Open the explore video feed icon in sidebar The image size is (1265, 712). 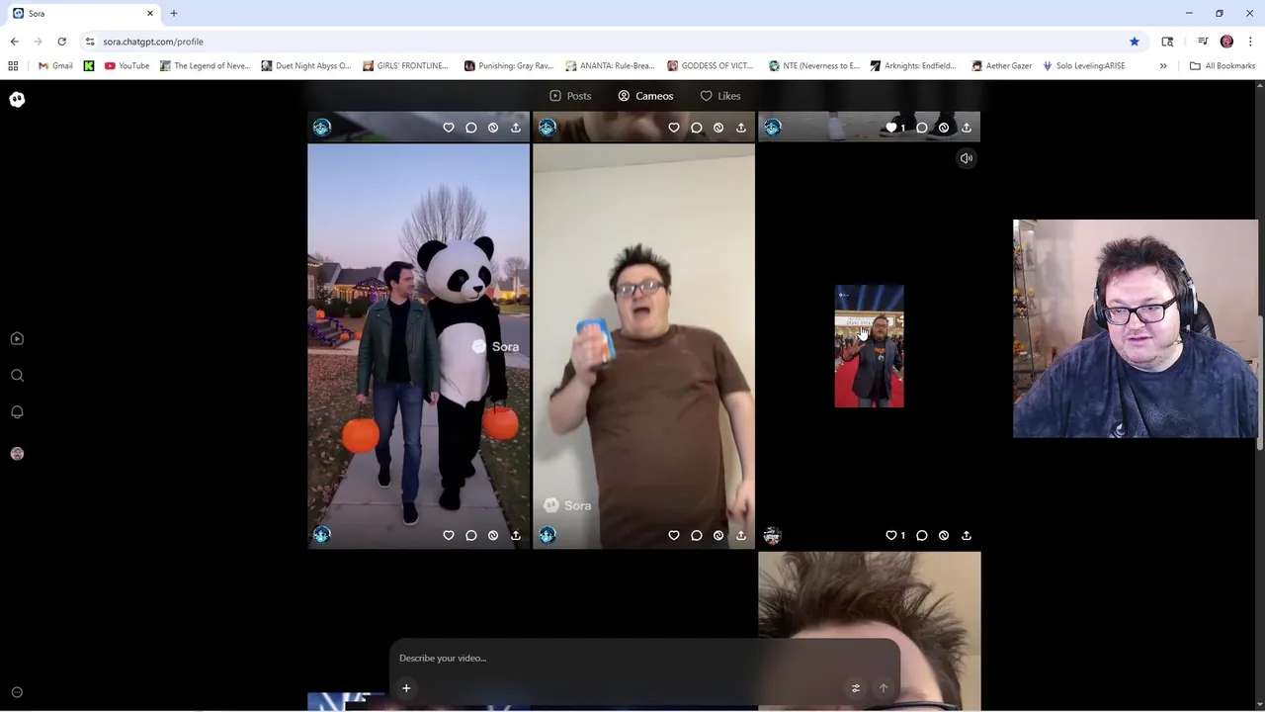(x=17, y=338)
